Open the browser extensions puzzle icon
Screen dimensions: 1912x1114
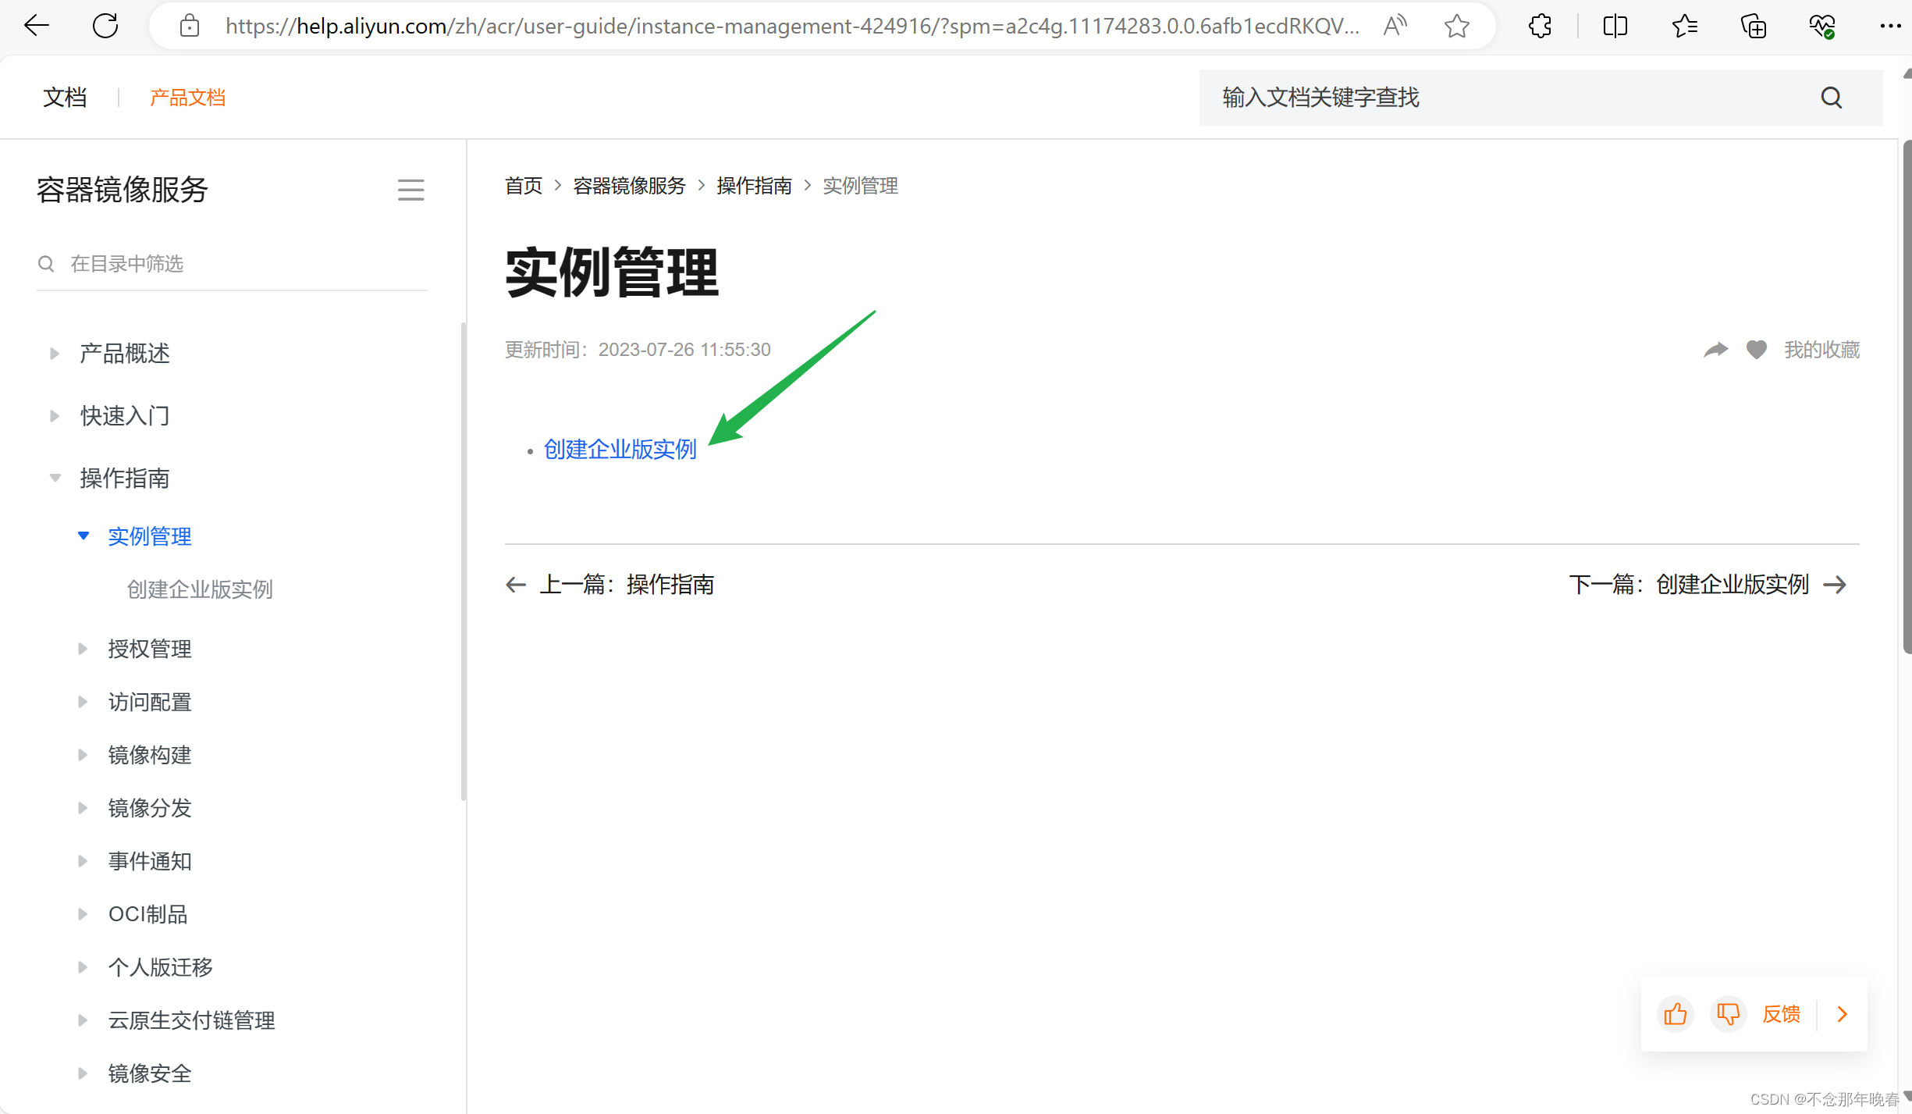pos(1540,26)
